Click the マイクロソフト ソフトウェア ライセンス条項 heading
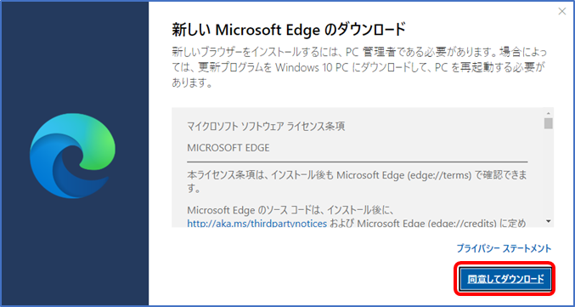 266,127
